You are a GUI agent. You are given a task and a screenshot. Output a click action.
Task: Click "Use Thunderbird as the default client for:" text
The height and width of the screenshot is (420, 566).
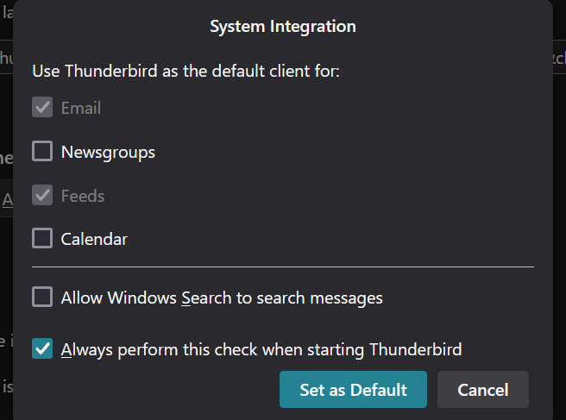tap(186, 70)
